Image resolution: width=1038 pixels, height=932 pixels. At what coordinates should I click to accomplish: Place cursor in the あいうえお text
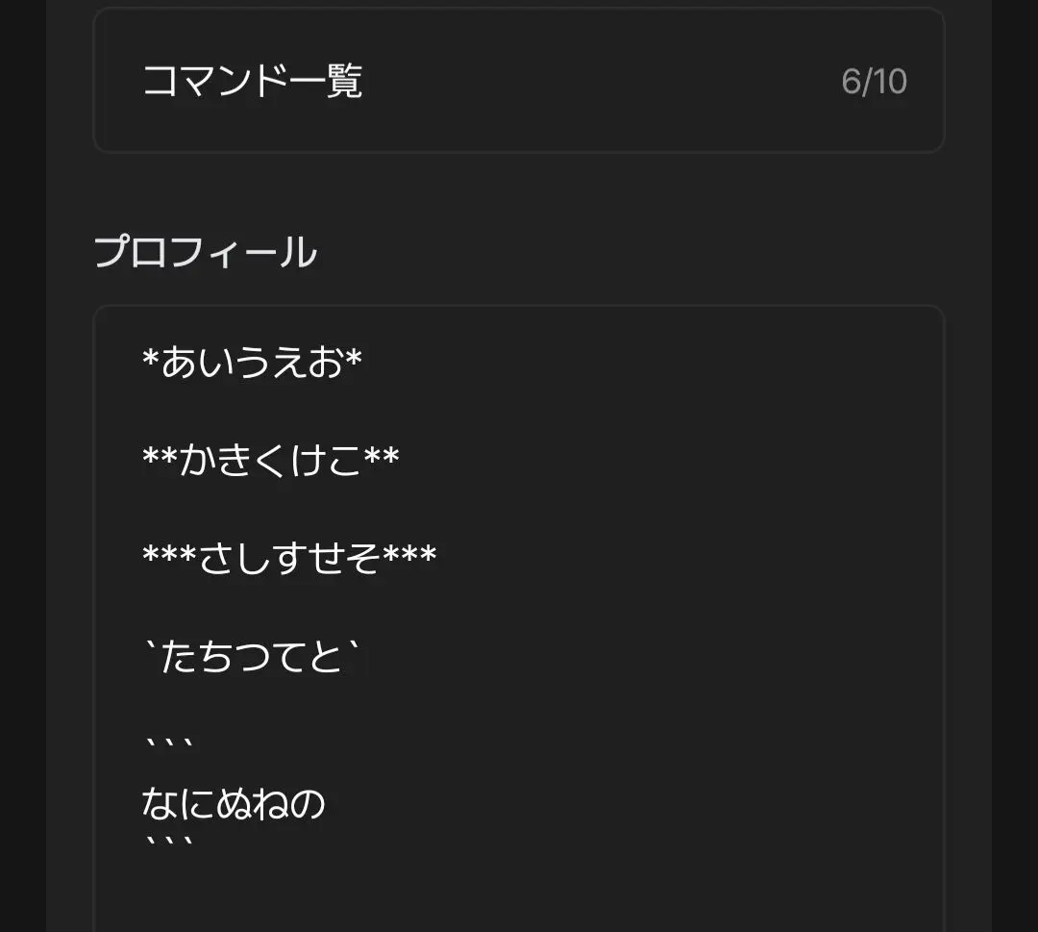(252, 363)
